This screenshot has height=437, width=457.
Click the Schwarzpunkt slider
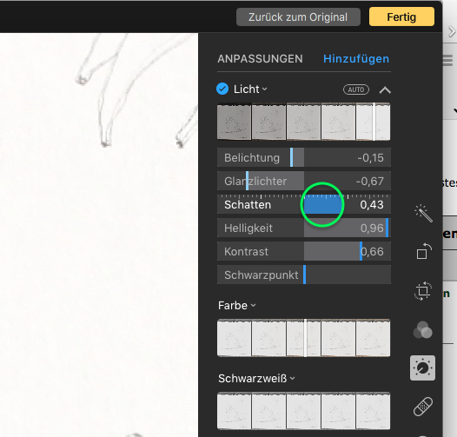coord(304,275)
